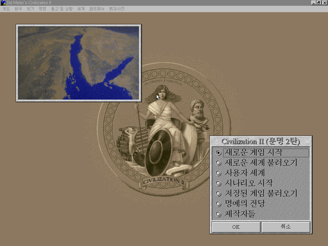
Task: Open the 백과사전 menu
Action: [117, 9]
